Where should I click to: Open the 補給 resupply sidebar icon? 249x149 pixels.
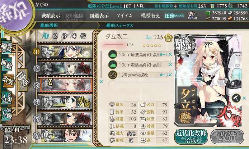pos(7,64)
